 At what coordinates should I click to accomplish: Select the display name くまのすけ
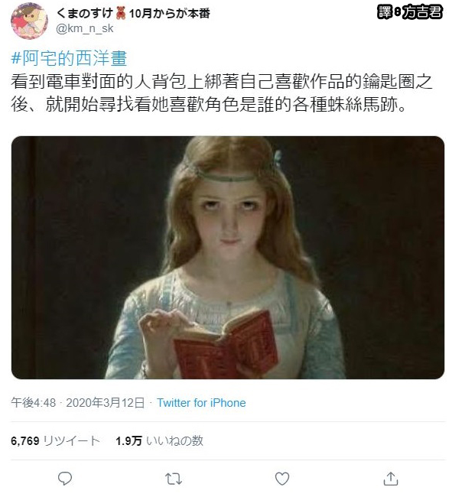pos(85,13)
